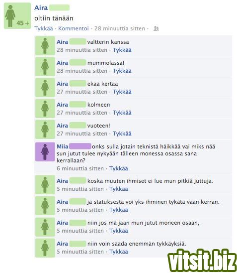Open Miia's profile name link

[x=62, y=146]
